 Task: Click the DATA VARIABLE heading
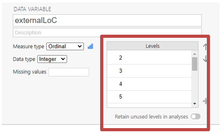(32, 9)
